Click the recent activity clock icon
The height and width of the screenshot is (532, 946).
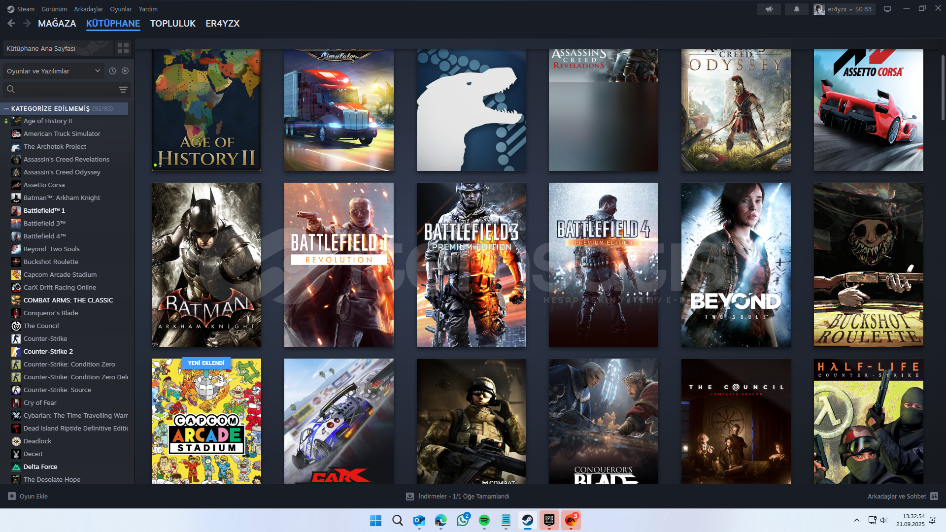pos(112,71)
